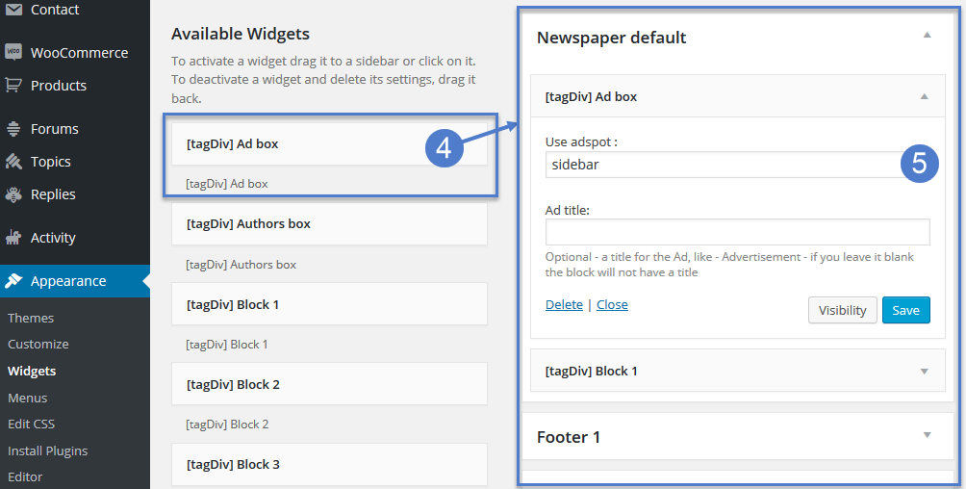Open the Themes submenu item
This screenshot has width=966, height=489.
pos(31,318)
